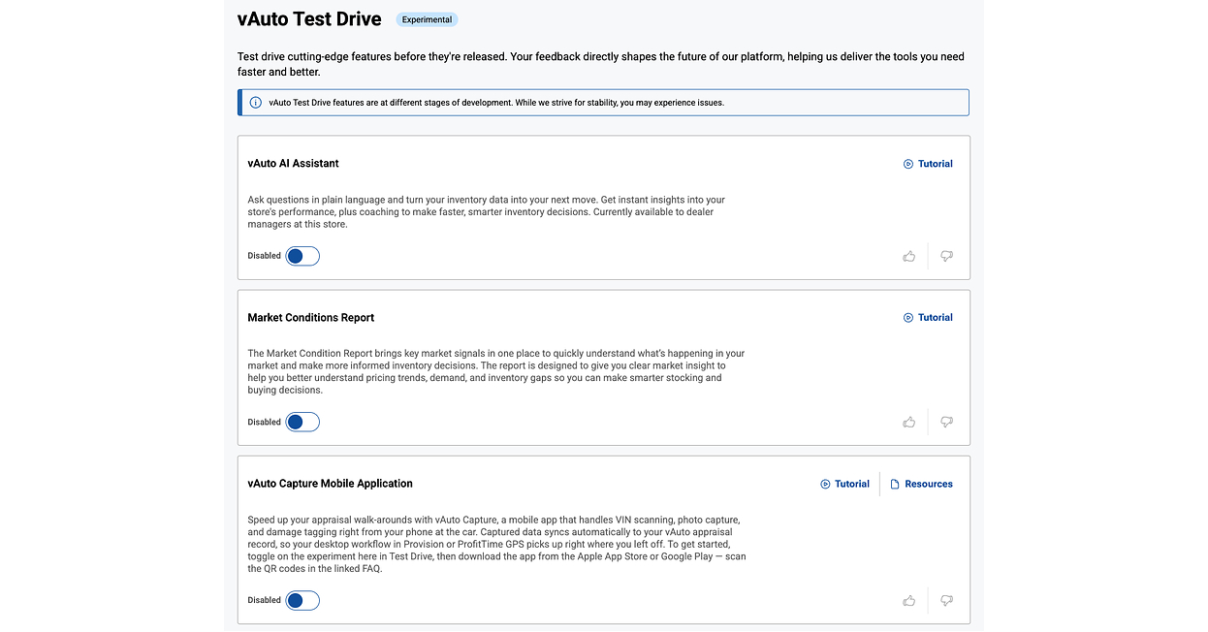Open the Market Conditions Report Tutorial
The width and height of the screenshot is (1208, 632).
click(x=928, y=317)
